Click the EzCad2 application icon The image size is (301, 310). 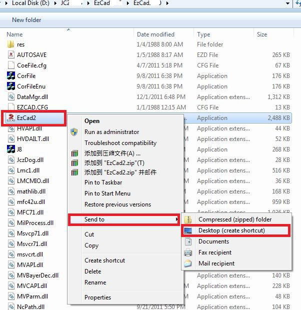point(11,118)
